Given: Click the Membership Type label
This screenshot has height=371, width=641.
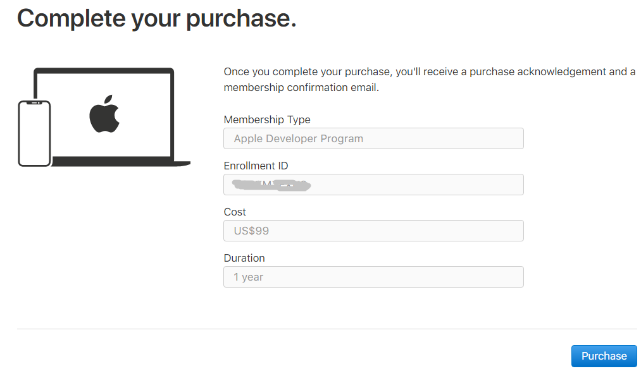Looking at the screenshot, I should tap(267, 119).
